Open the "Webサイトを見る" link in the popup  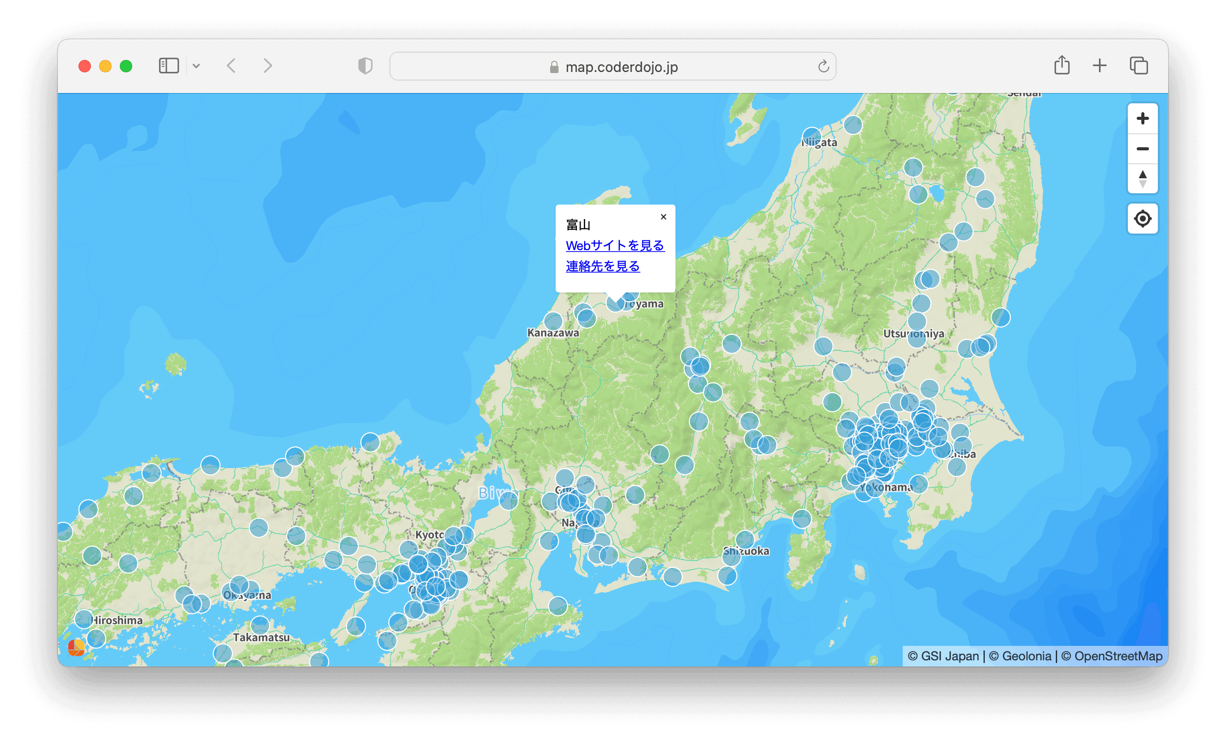point(615,246)
